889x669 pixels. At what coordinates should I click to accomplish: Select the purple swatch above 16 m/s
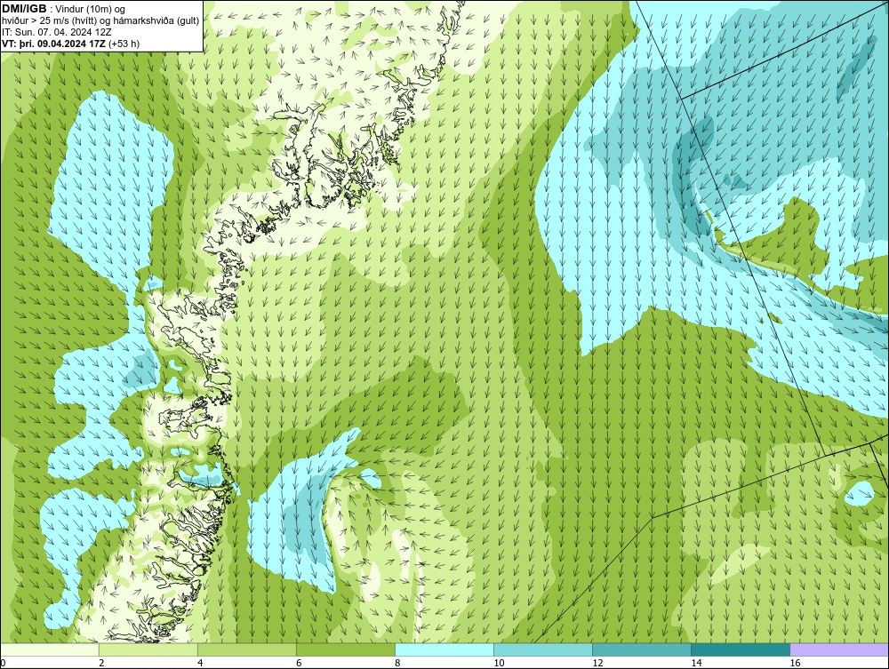coord(839,649)
